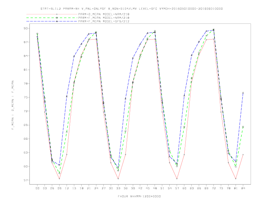Viewport: 265px width, 205px height.
Task: Click green NAM circle data point at hour 84
Action: point(243,127)
